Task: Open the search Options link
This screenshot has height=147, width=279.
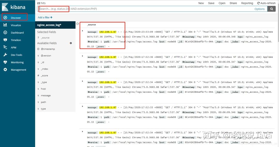Action: [259, 9]
